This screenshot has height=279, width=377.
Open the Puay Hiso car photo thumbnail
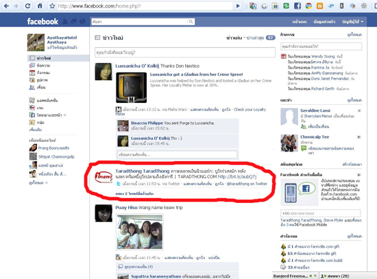140,232
